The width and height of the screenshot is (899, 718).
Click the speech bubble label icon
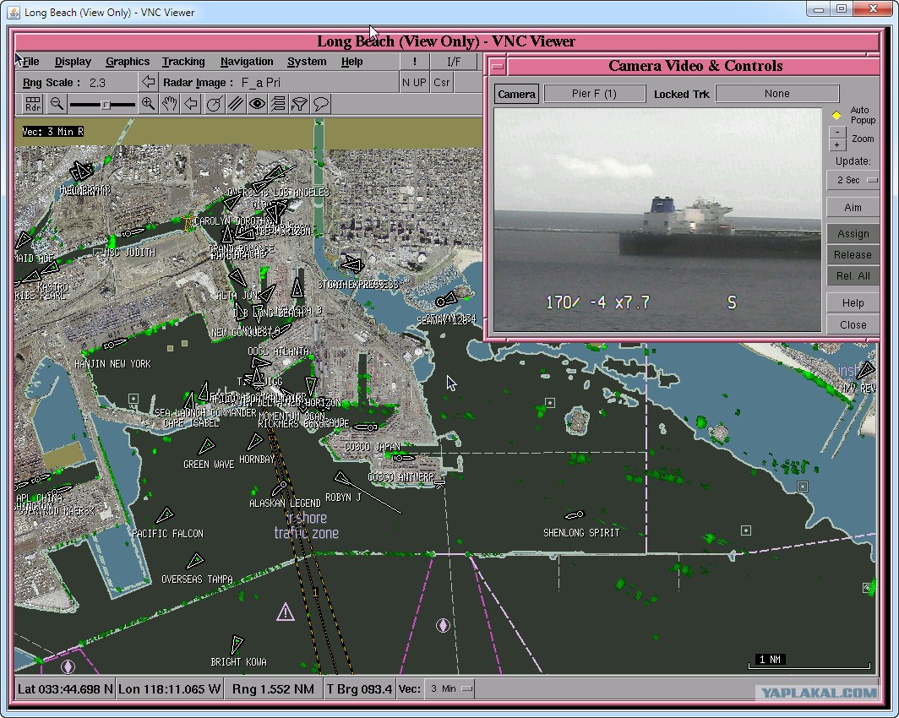coord(321,104)
